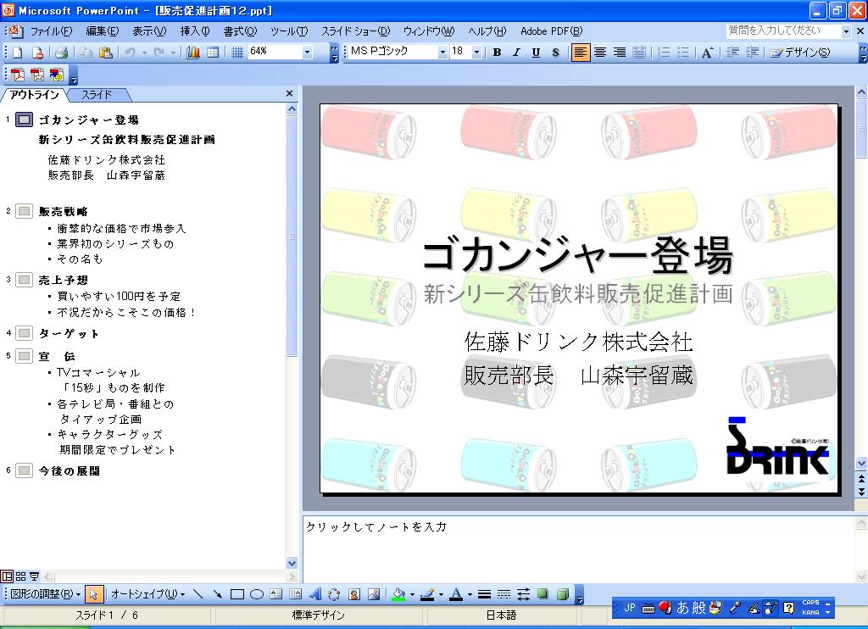Expand the font size dropdown
Viewport: 868px width, 629px height.
coord(476,53)
